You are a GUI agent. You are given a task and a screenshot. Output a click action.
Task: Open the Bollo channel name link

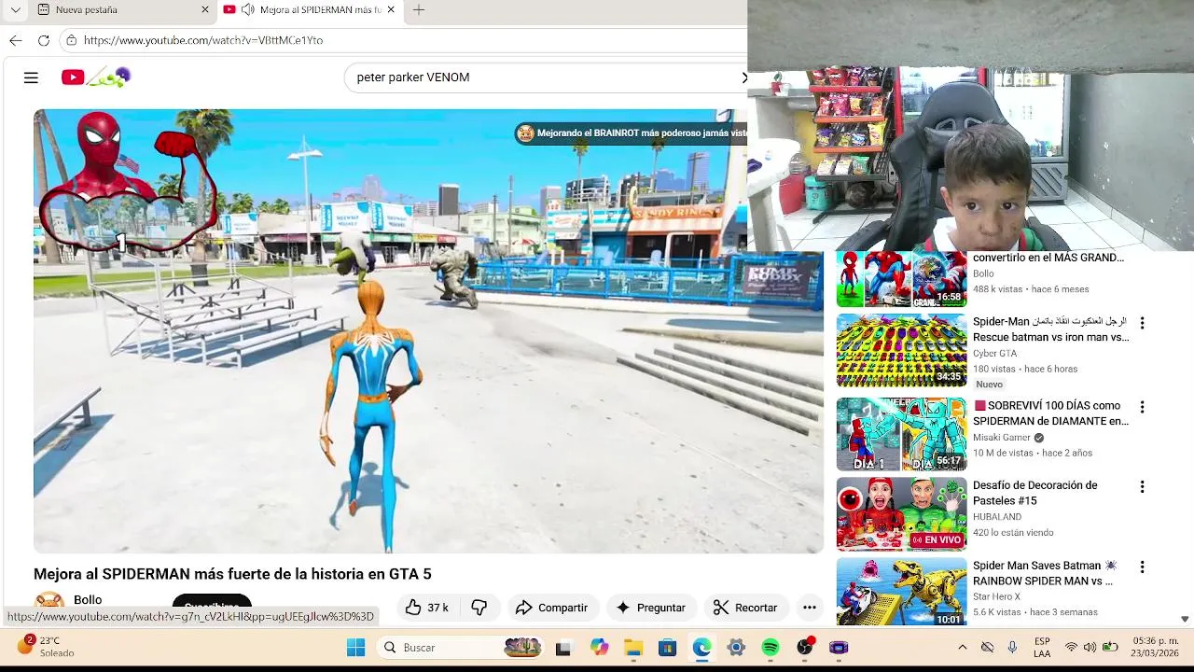click(88, 600)
